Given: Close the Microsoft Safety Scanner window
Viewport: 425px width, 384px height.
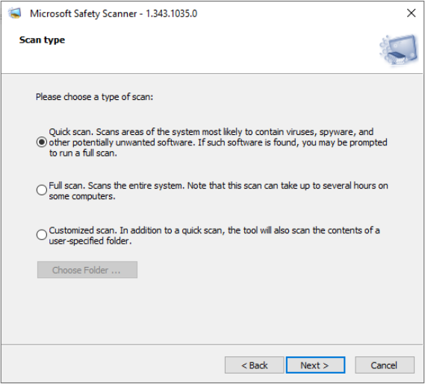Looking at the screenshot, I should click(411, 13).
